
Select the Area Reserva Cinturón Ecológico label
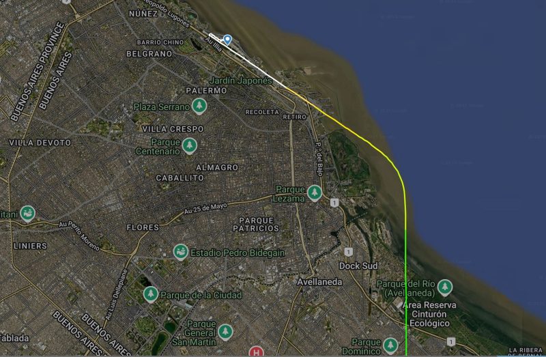(429, 314)
